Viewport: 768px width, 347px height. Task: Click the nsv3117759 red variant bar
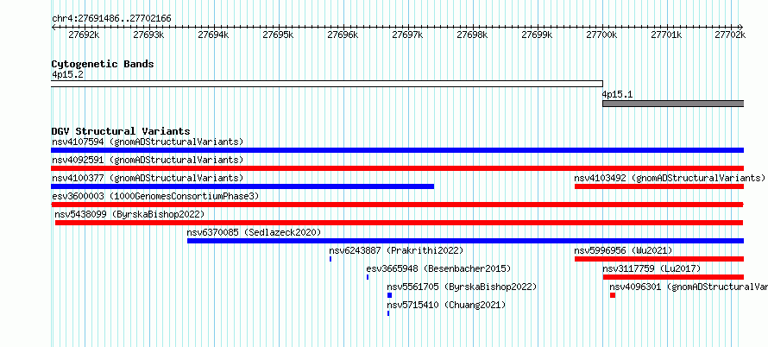[x=673, y=277]
